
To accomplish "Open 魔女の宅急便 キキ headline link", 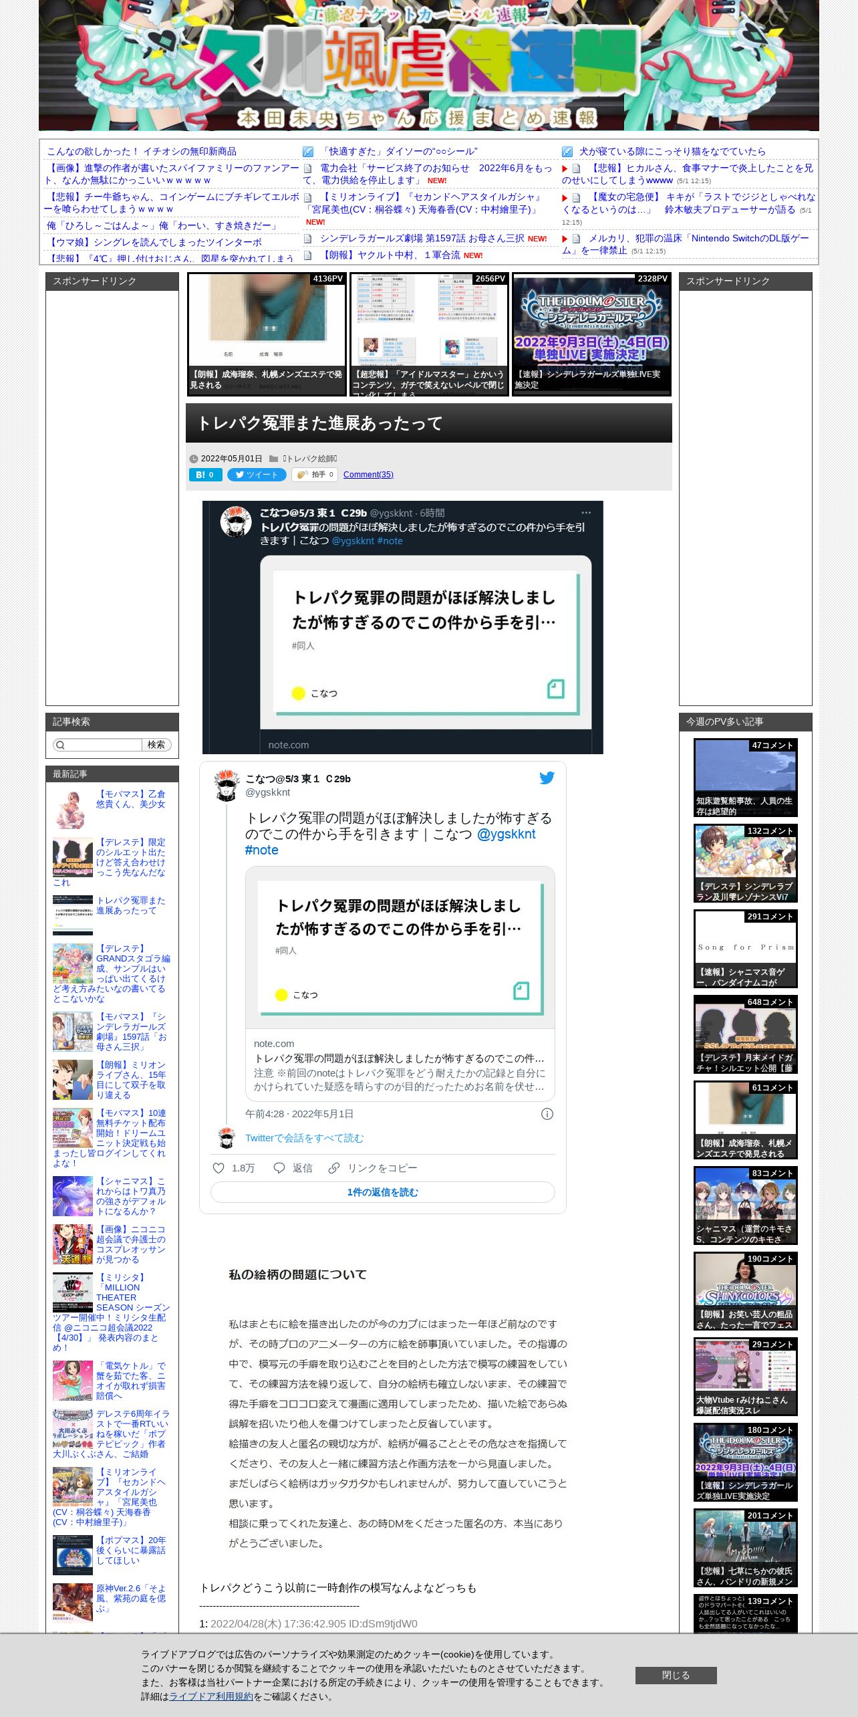I will click(689, 203).
